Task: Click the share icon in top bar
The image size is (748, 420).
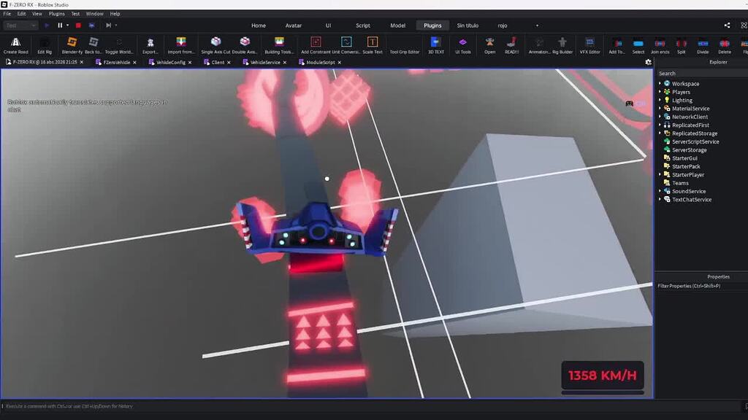Action: [727, 26]
